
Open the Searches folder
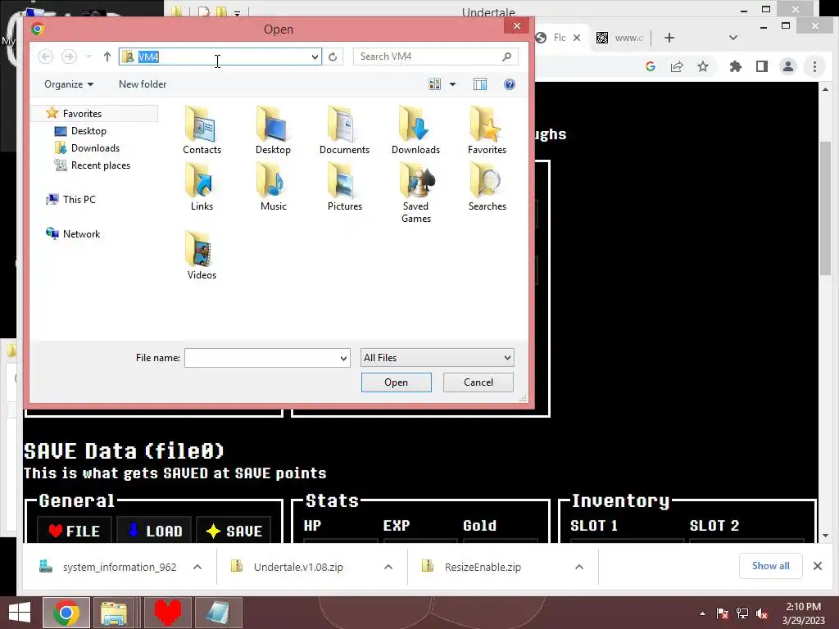(487, 187)
